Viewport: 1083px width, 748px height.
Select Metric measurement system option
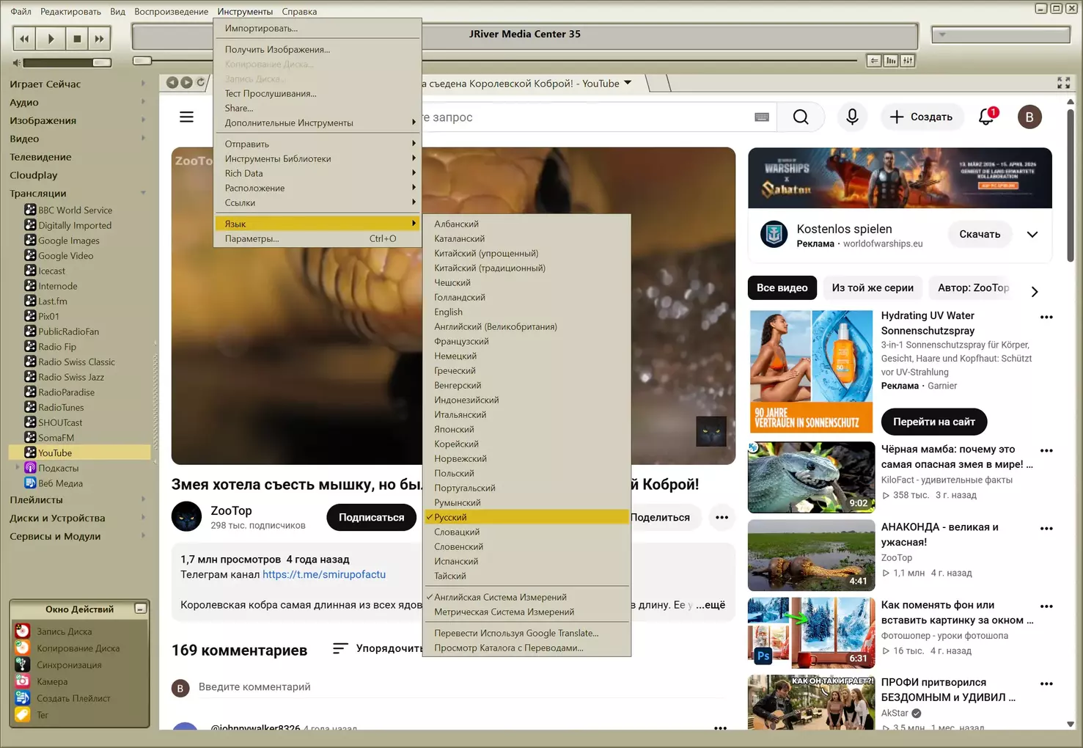504,612
